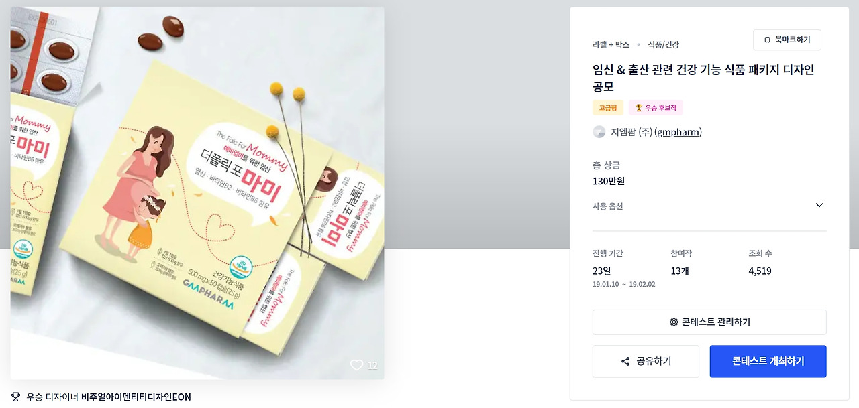Open designer 비주얼아이덴티티디자인EON profile
This screenshot has width=859, height=408.
(x=136, y=397)
